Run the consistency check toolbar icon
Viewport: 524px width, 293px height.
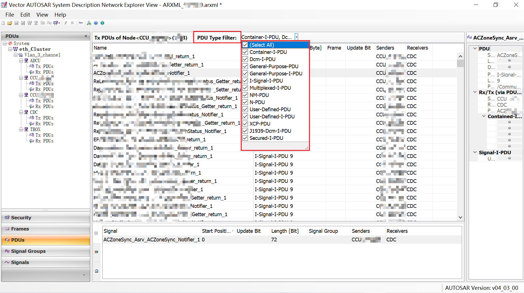pos(89,23)
